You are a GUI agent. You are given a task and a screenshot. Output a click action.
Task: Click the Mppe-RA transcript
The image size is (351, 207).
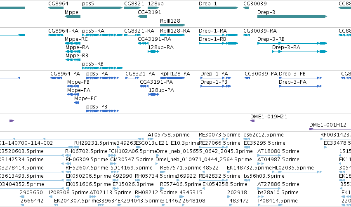click(x=73, y=52)
